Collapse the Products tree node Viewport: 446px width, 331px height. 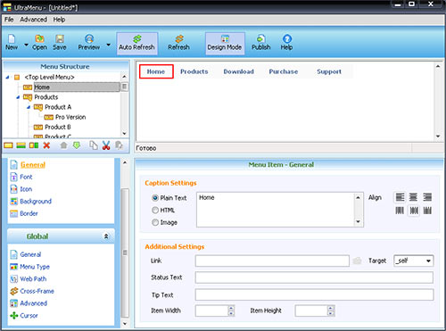click(18, 97)
